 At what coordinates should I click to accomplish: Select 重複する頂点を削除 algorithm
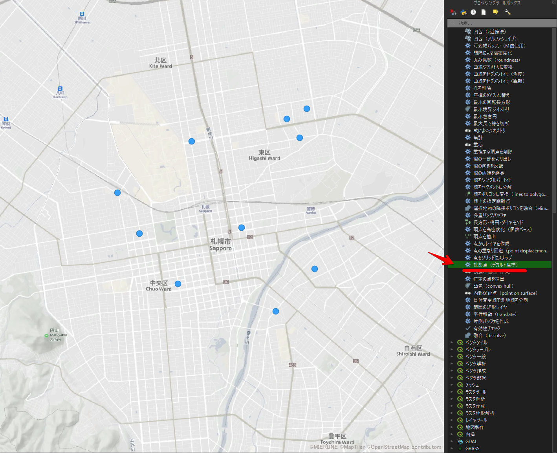493,152
